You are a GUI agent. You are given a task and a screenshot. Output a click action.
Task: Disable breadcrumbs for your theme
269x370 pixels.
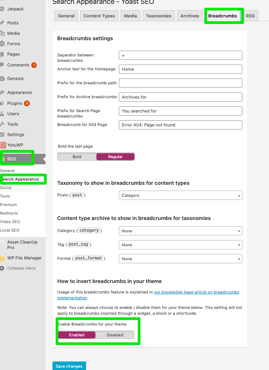pyautogui.click(x=115, y=335)
